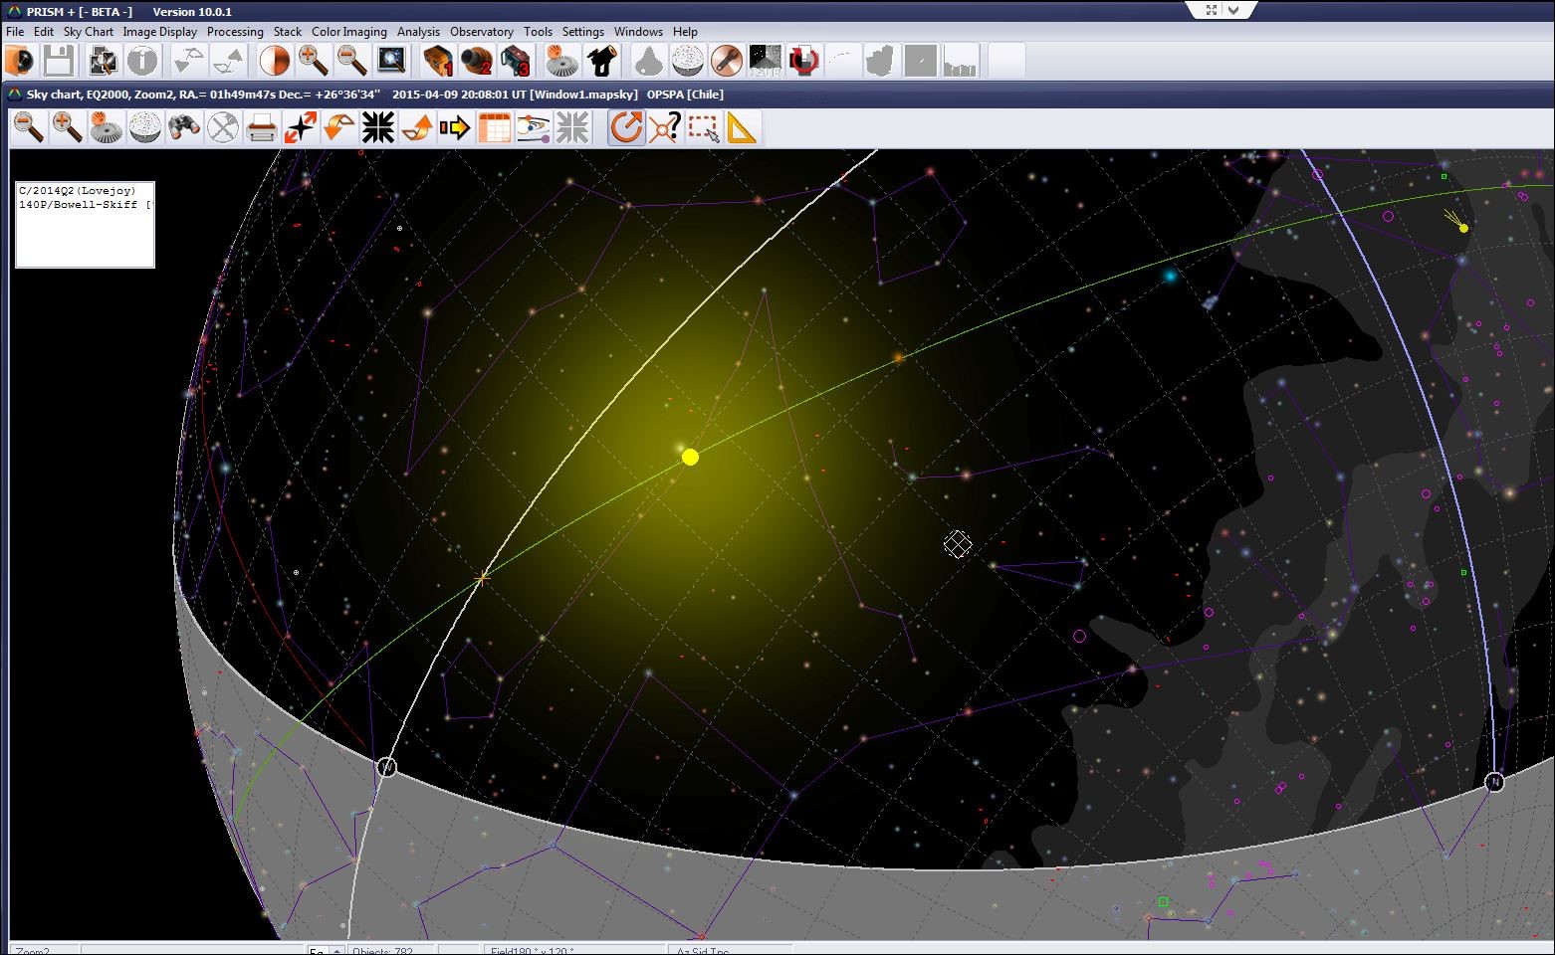Open the Sky Chart menu
Screen dimensions: 1555x955
(x=89, y=32)
